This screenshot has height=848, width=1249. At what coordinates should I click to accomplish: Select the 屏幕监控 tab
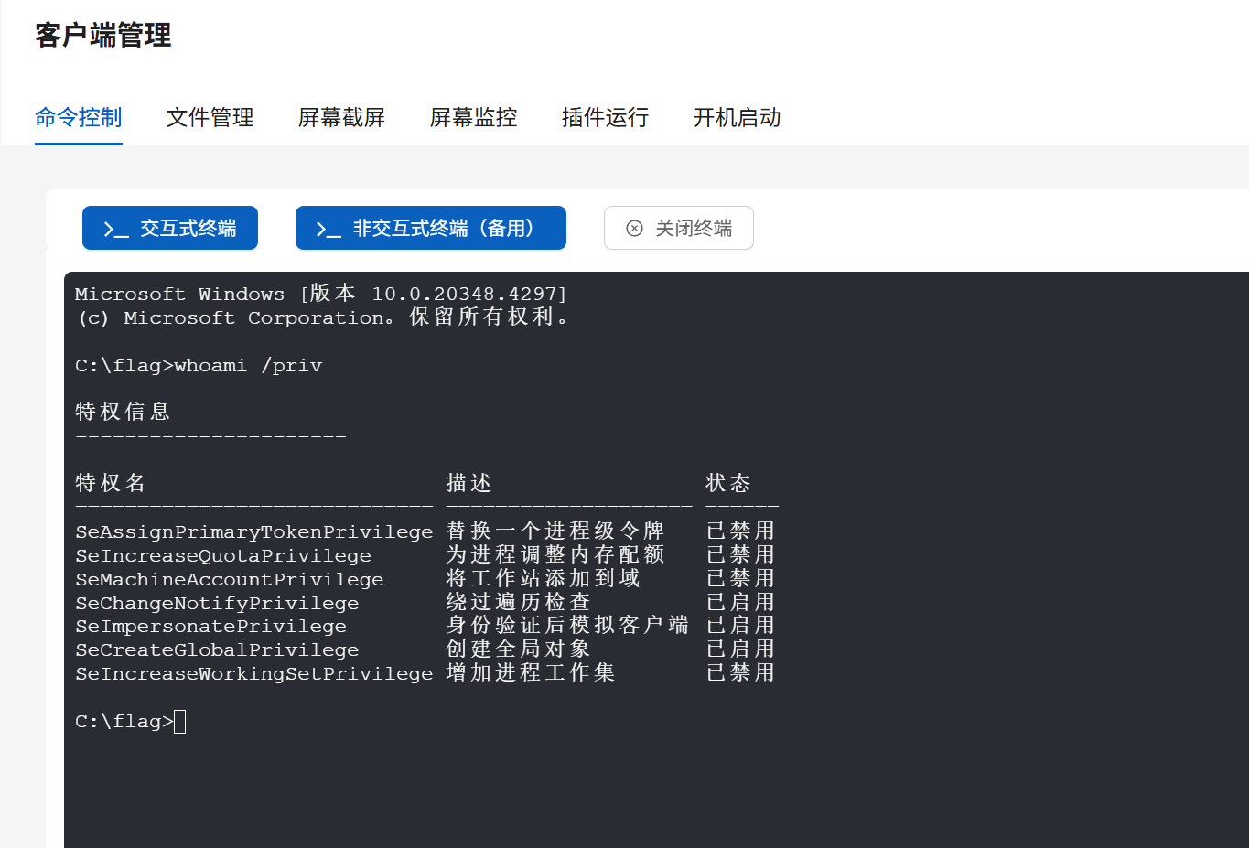[474, 118]
